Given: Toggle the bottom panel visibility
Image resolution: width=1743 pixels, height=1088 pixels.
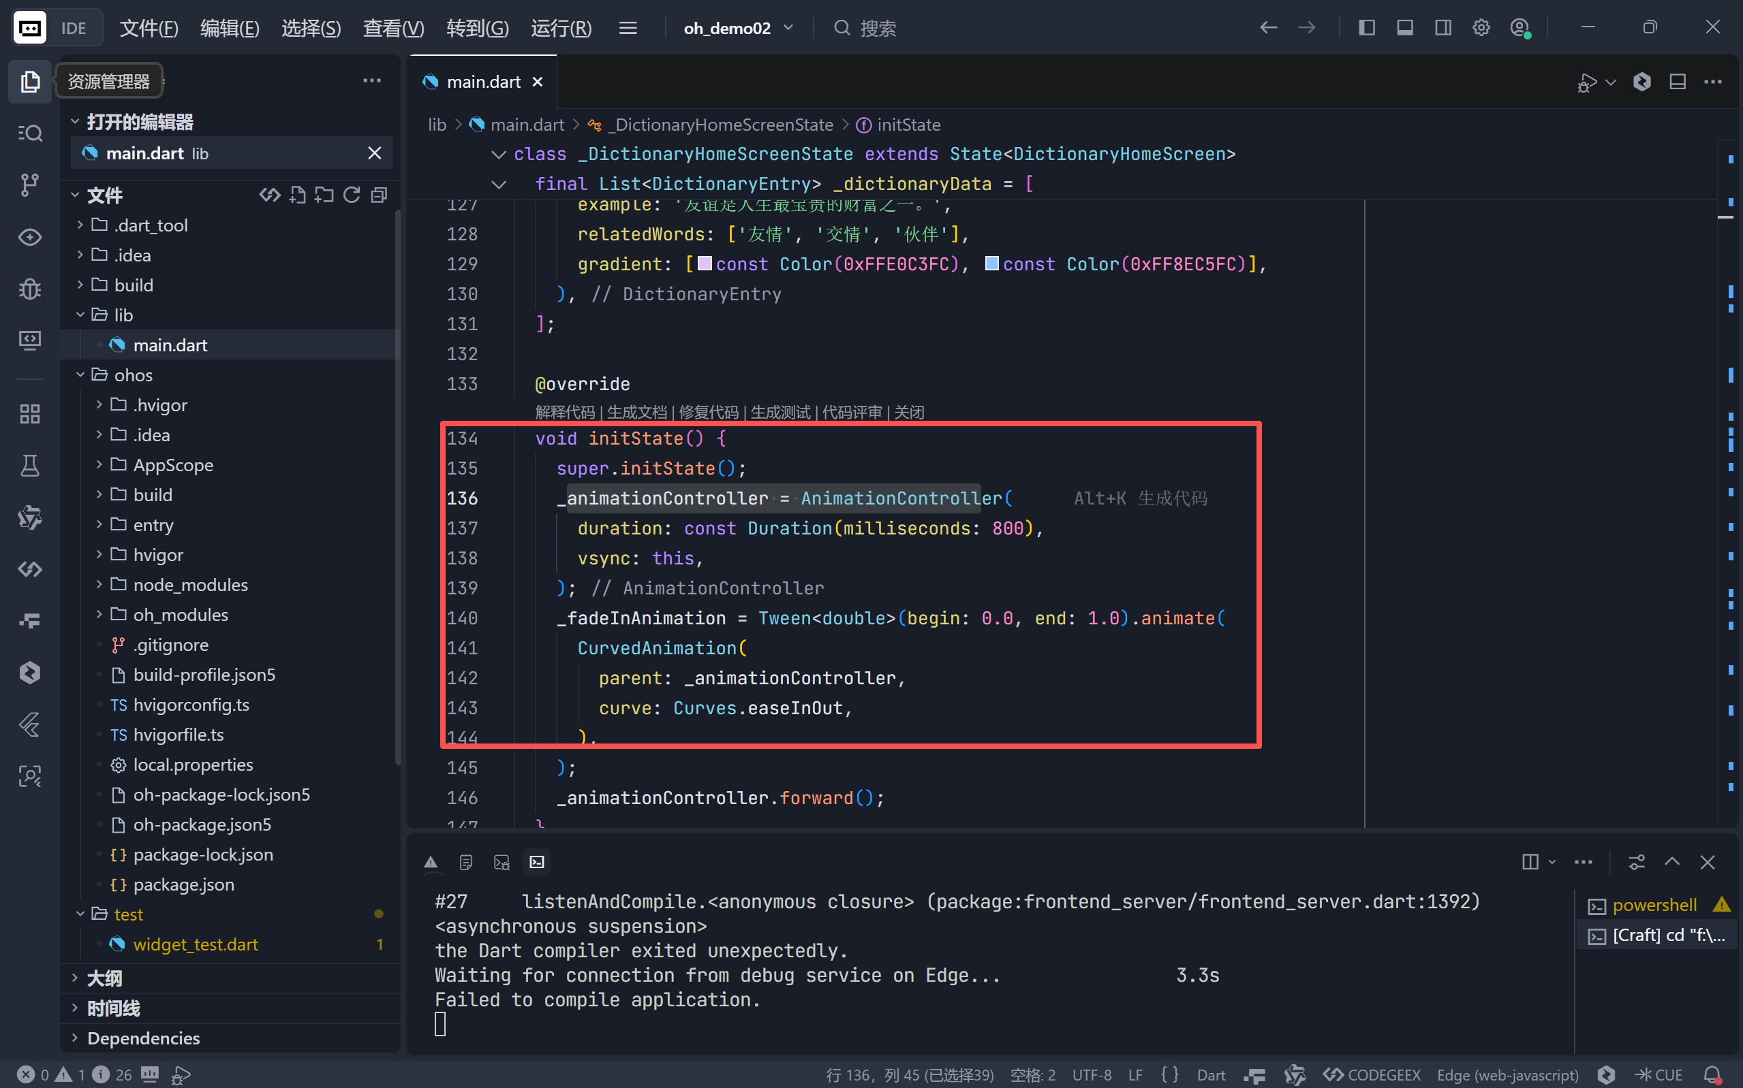Looking at the screenshot, I should click(1404, 28).
